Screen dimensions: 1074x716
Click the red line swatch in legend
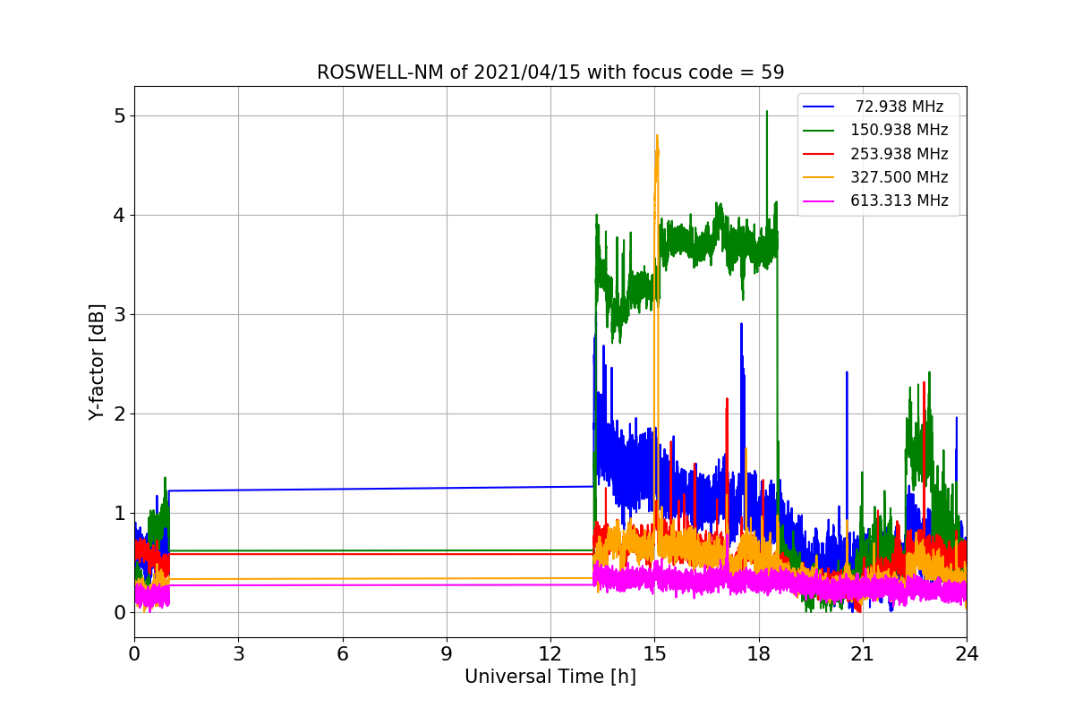pos(820,153)
